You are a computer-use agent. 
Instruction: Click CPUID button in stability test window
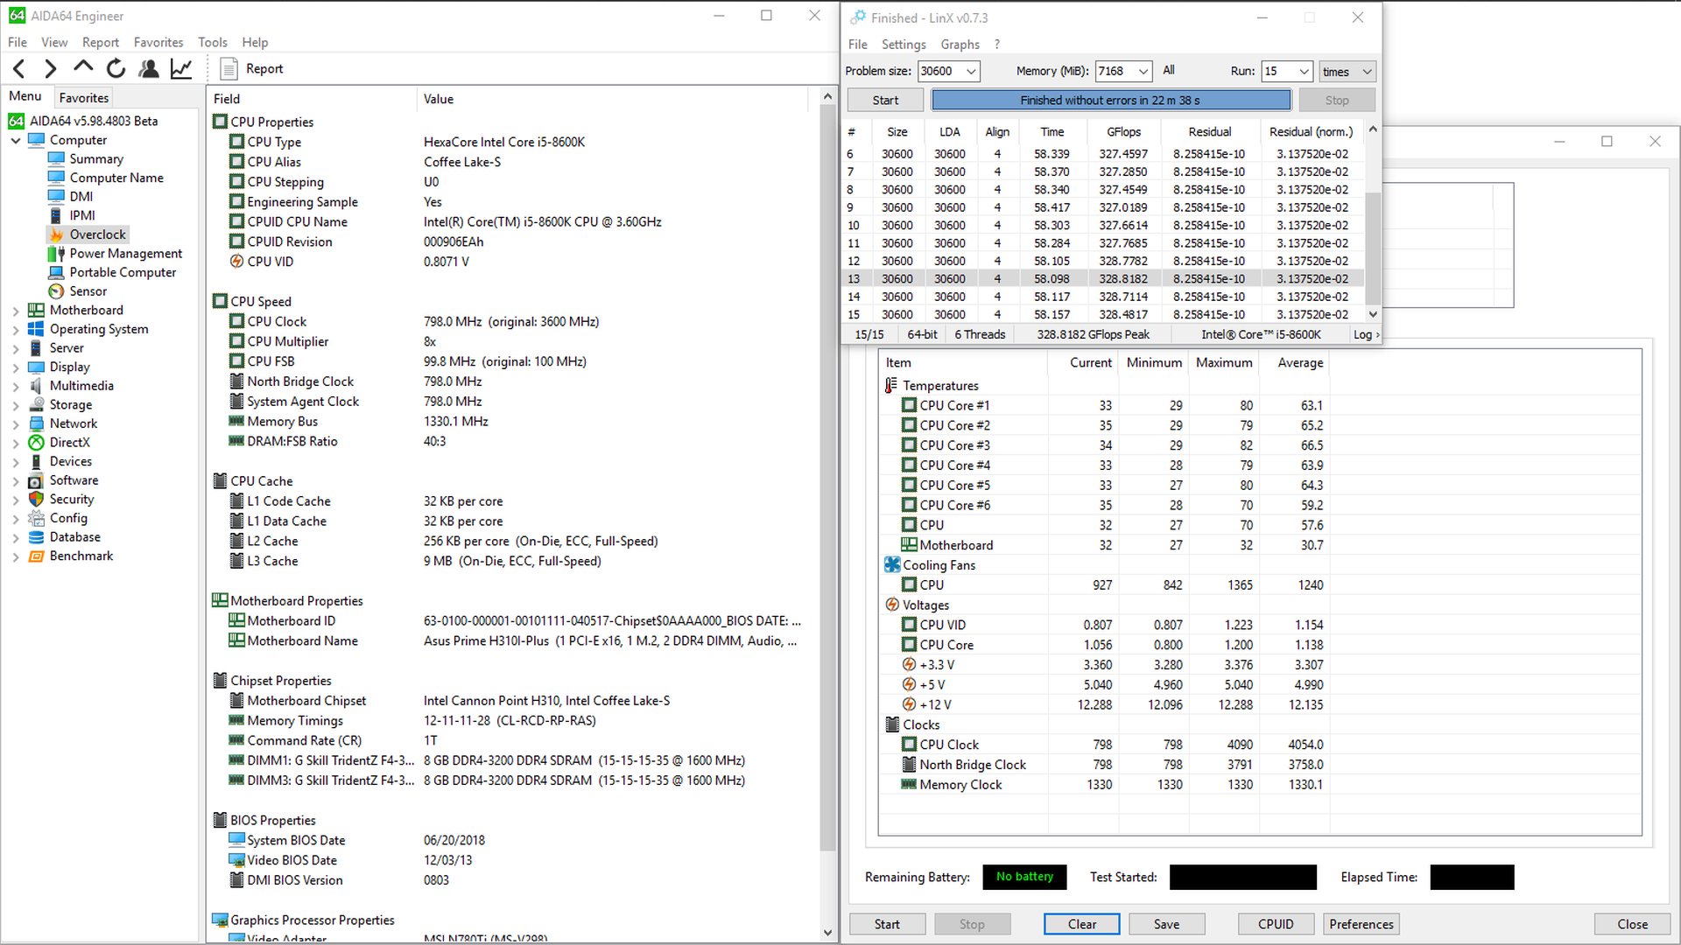click(1276, 924)
